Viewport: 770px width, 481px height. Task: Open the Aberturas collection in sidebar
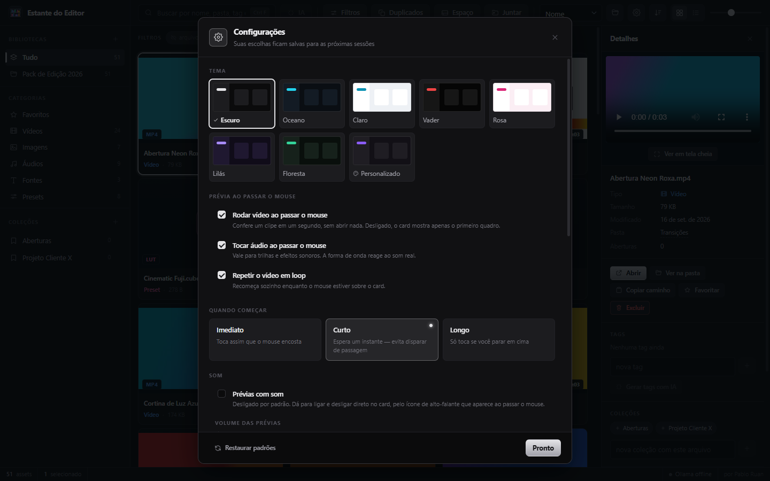pyautogui.click(x=65, y=241)
